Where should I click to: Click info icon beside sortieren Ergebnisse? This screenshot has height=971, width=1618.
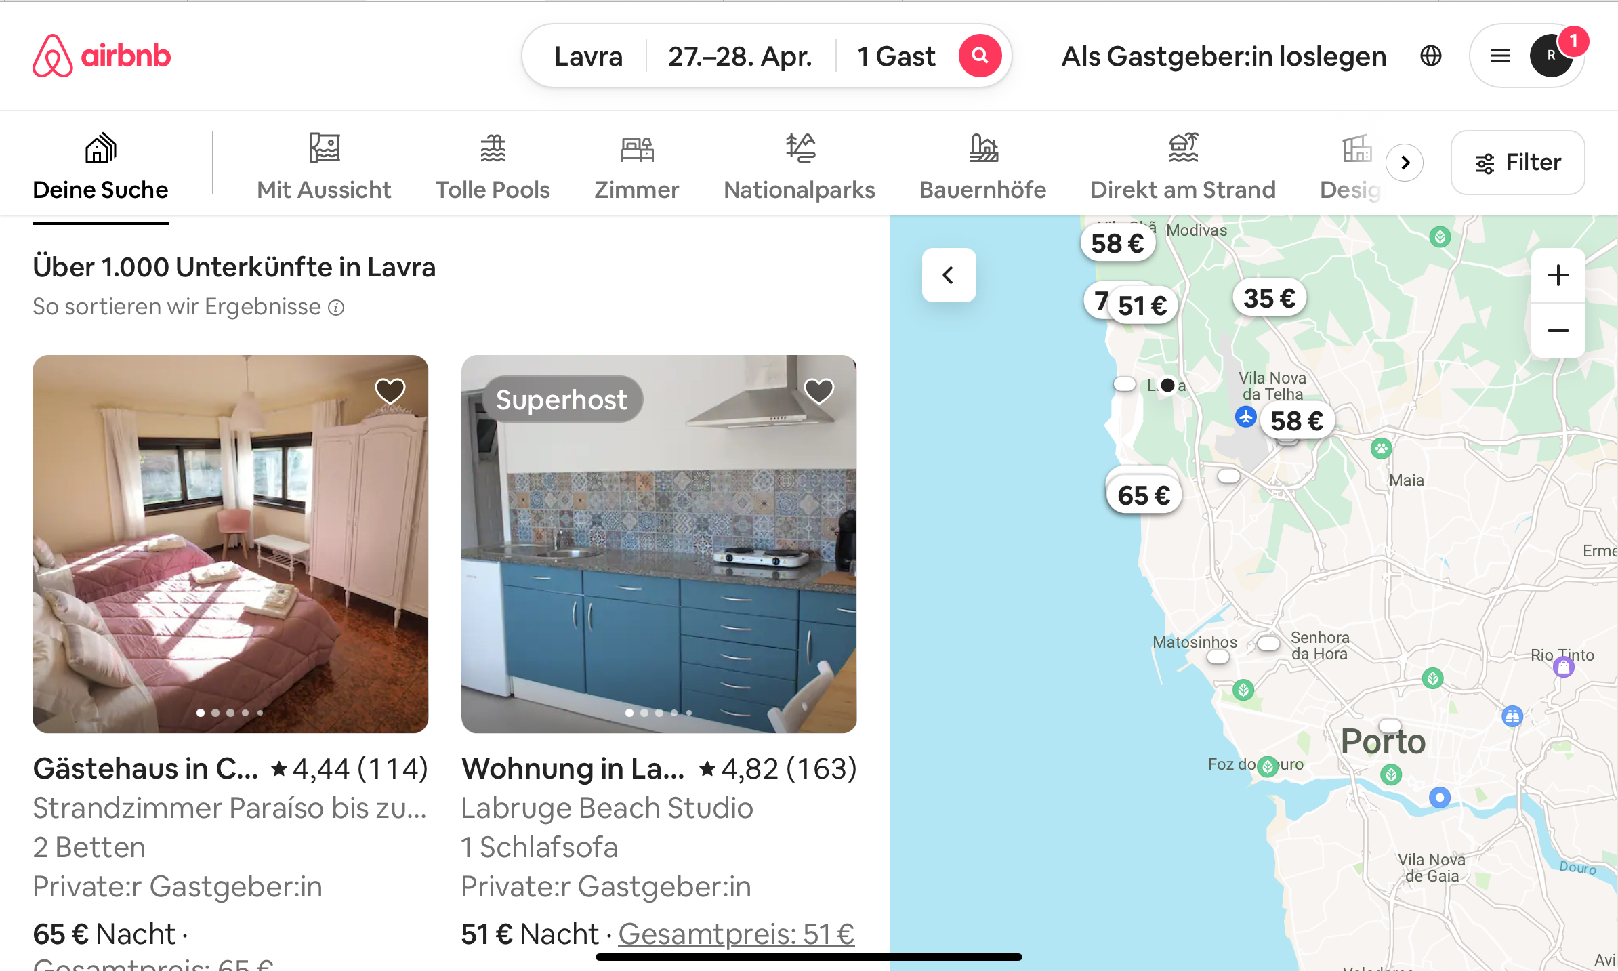336,308
